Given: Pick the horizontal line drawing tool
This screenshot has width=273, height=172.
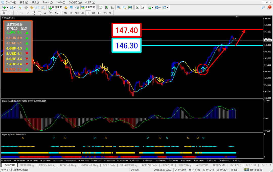Looking at the screenshot, I should 22,13.
